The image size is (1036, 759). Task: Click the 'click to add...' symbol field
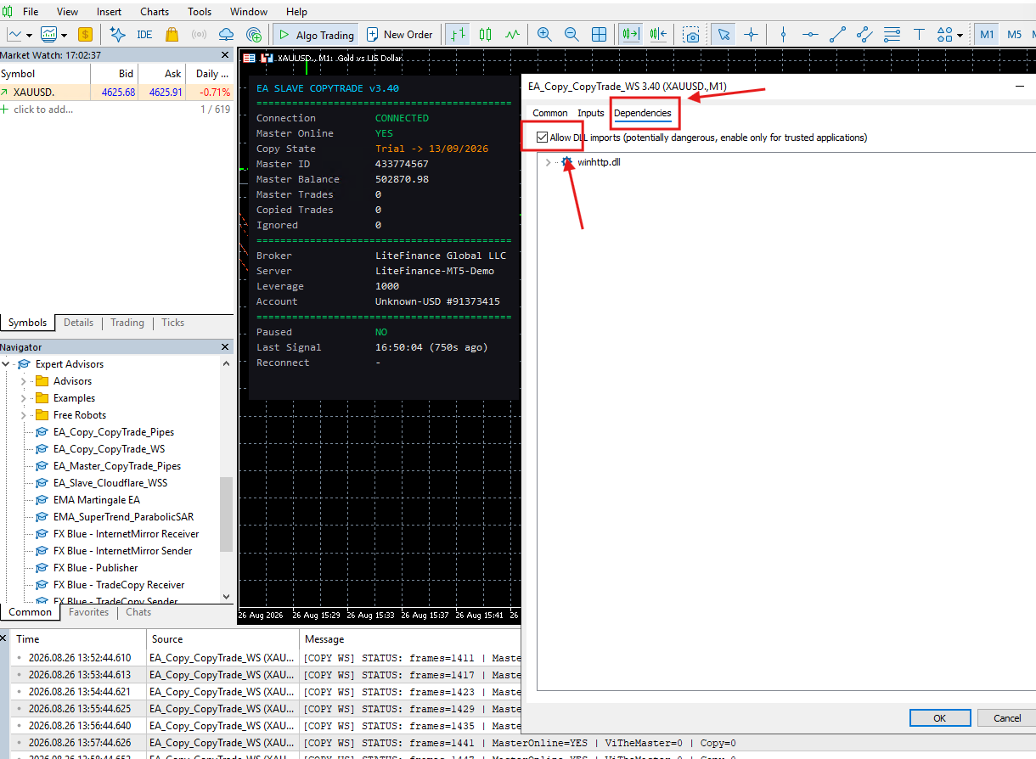[x=43, y=110]
